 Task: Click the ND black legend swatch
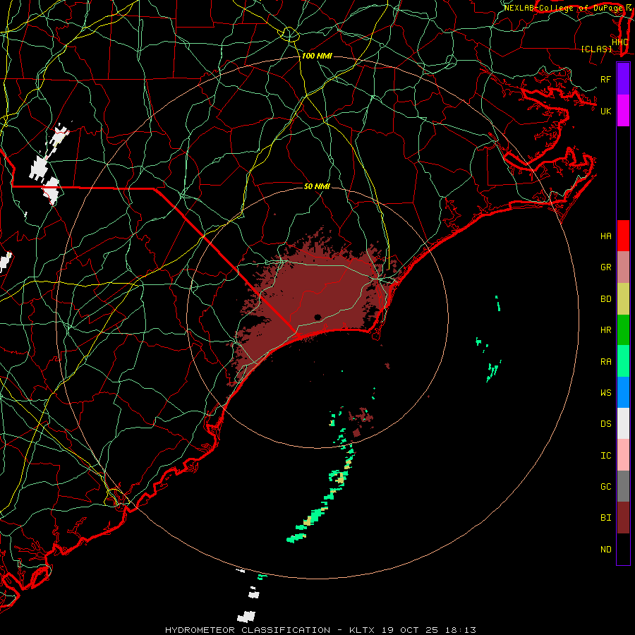click(623, 549)
